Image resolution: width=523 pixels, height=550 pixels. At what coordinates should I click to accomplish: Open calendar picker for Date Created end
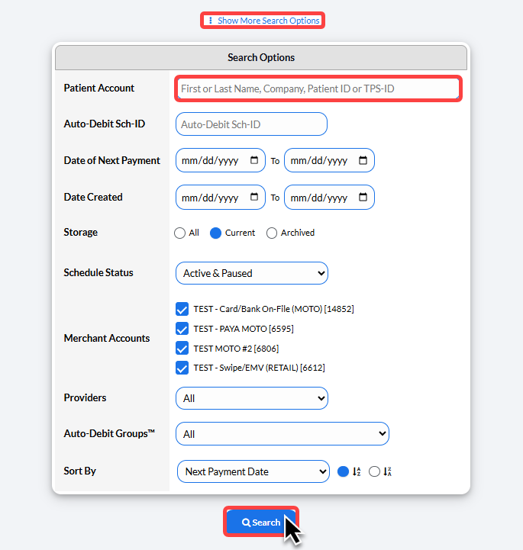363,197
